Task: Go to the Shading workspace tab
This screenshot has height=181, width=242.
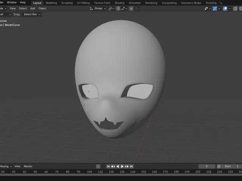Action: (x=119, y=3)
